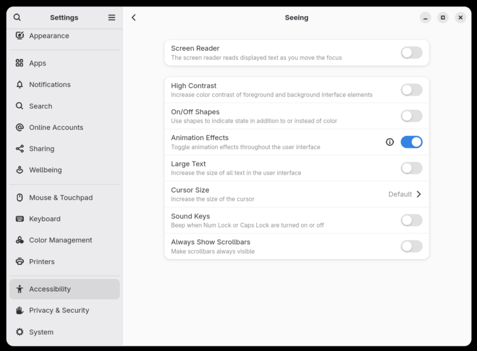Switch to Privacy & Security panel
Screen dimensions: 477x351
(59, 310)
